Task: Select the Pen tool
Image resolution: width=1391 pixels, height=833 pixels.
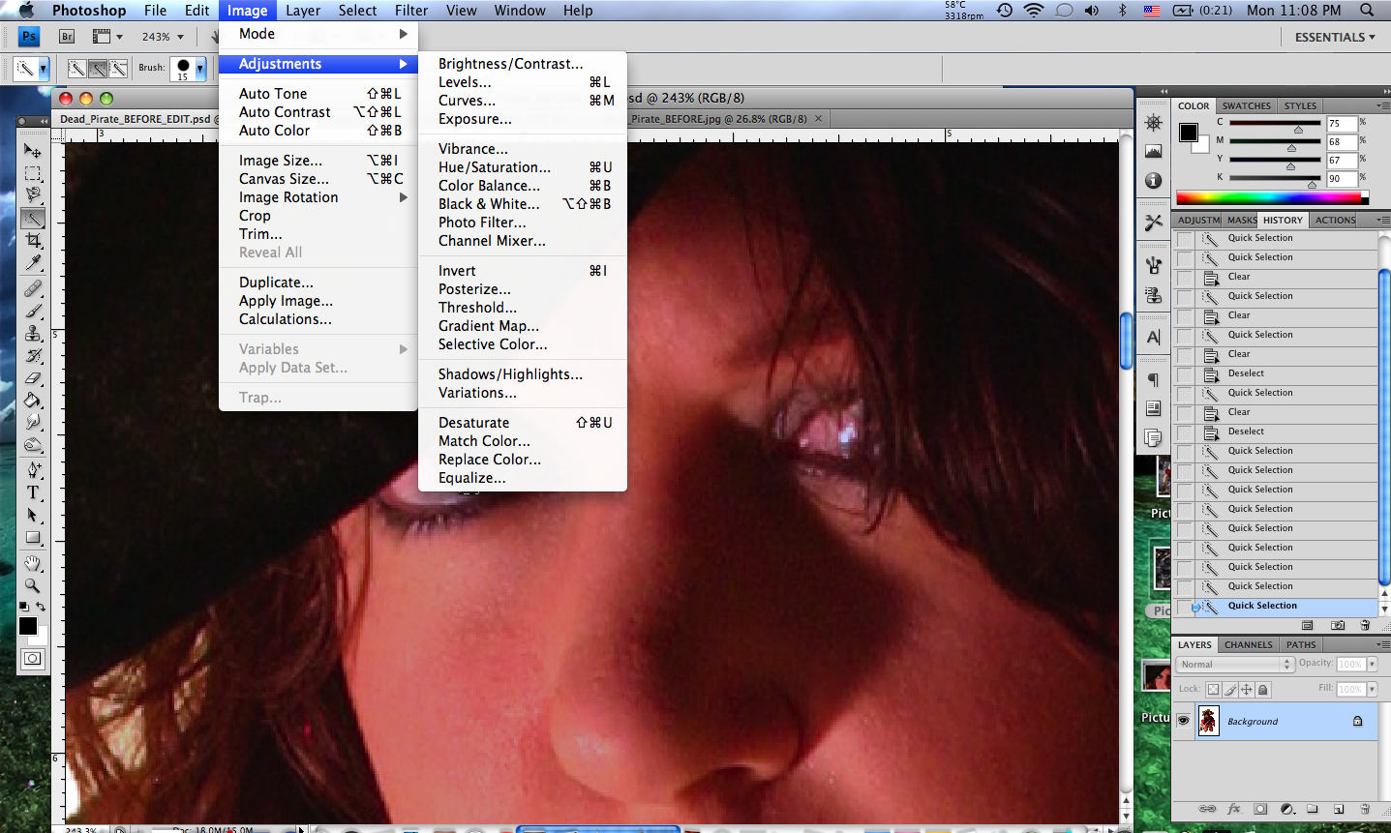Action: point(33,470)
